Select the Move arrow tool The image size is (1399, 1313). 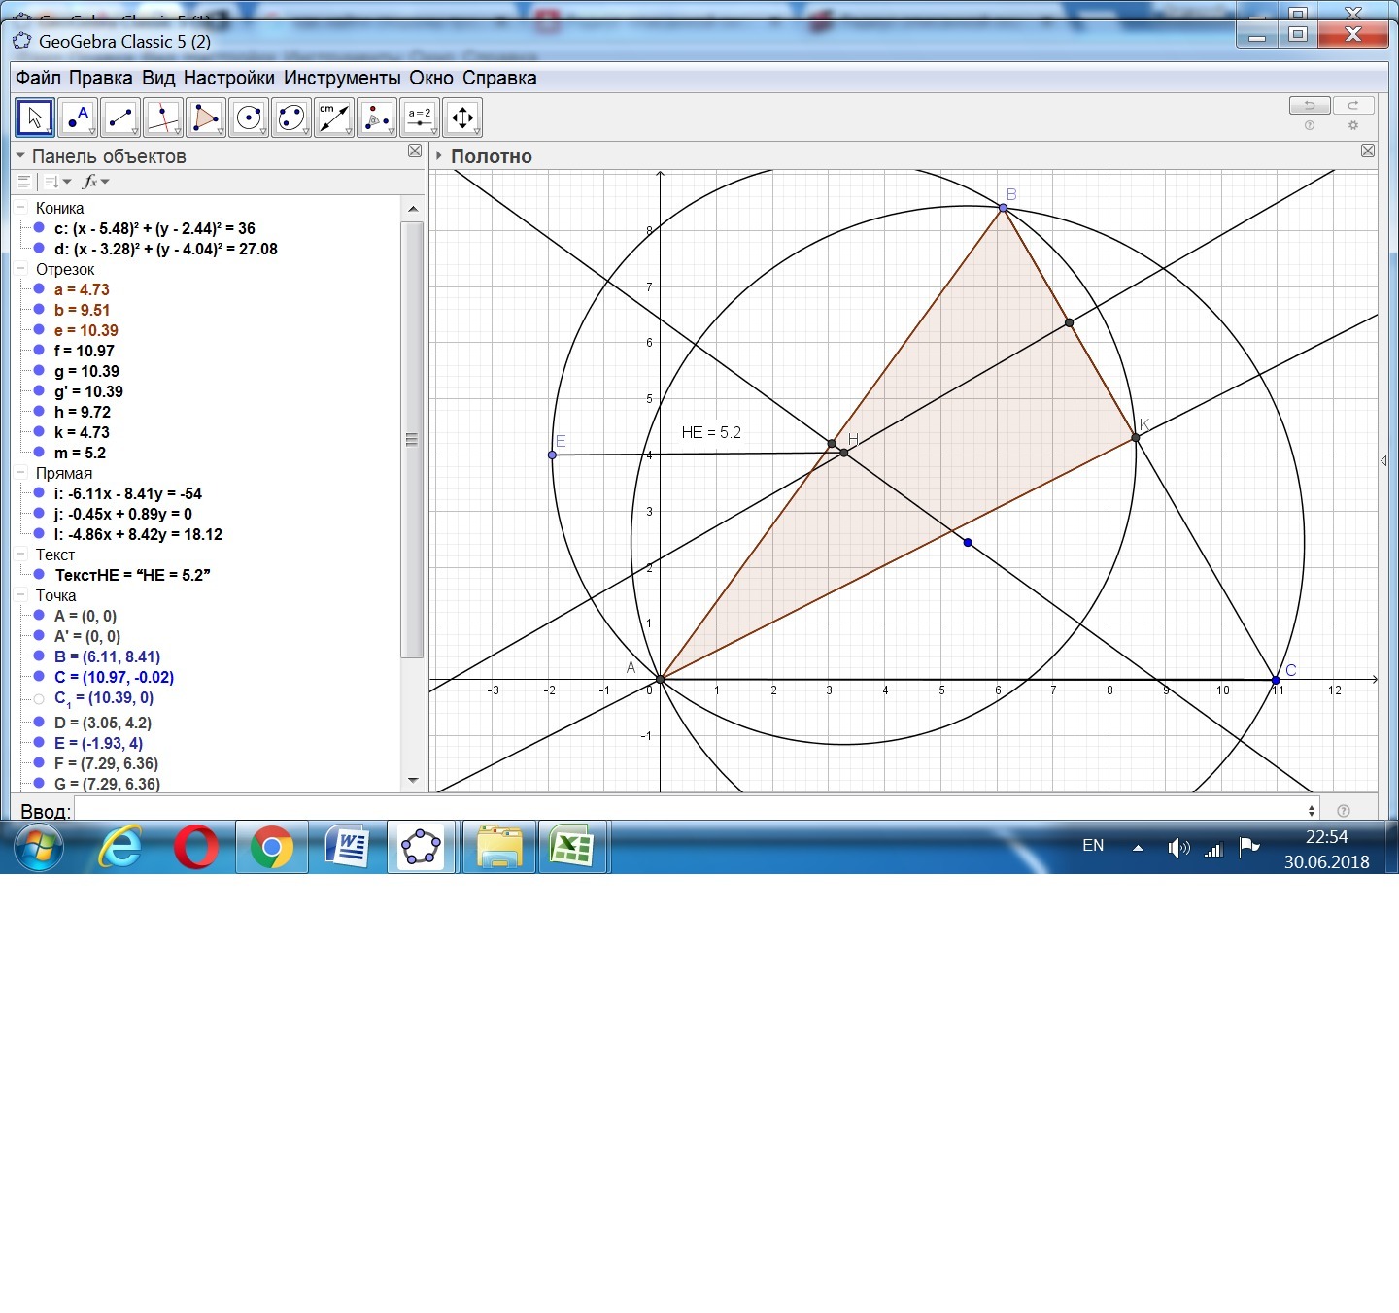(x=35, y=118)
